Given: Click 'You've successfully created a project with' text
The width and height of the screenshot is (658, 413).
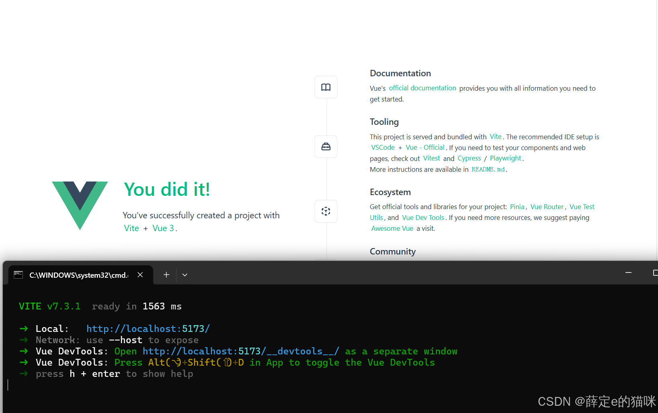Looking at the screenshot, I should tap(201, 216).
